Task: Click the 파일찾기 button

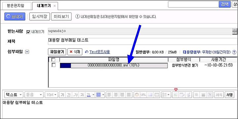Action: click(x=57, y=52)
